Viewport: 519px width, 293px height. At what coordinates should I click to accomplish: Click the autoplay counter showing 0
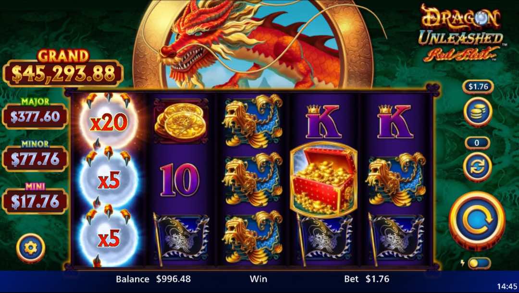point(477,143)
